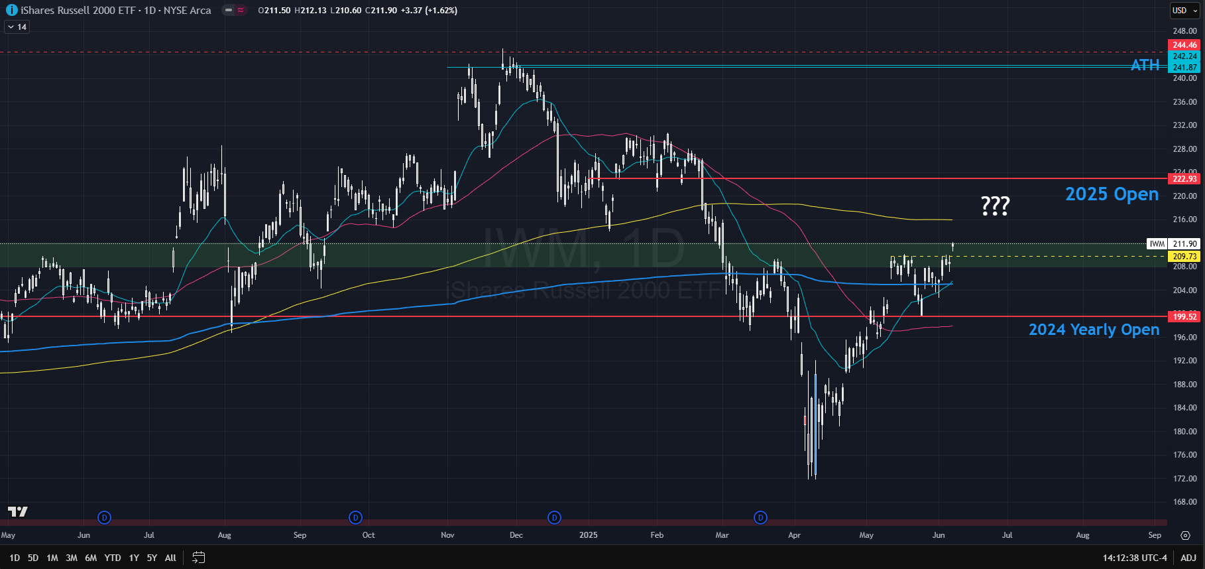Open the timezone menu showing UTC-4

pos(1135,558)
